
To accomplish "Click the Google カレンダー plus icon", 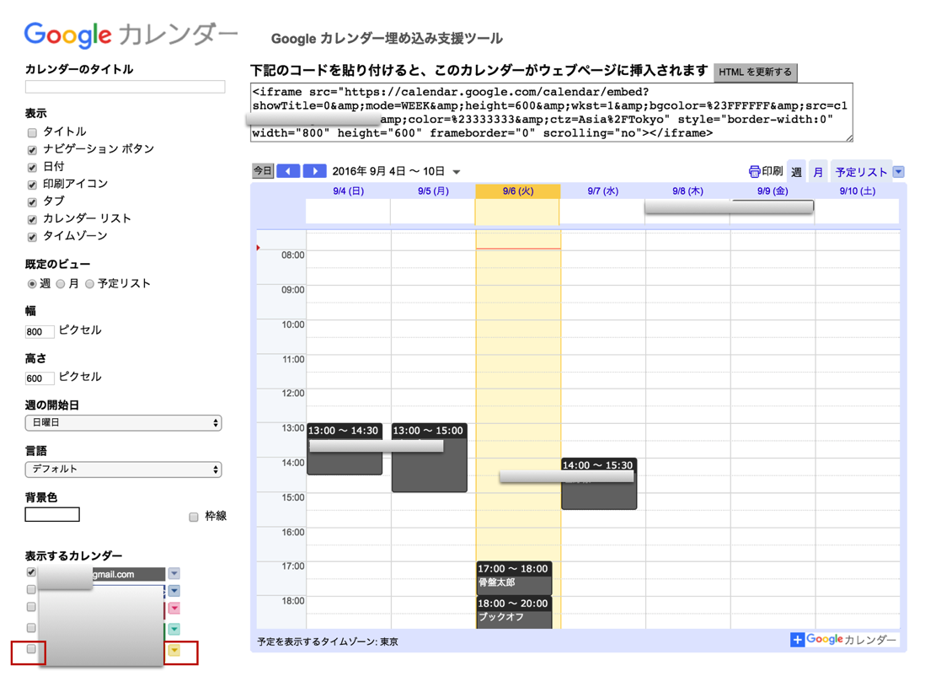I will pyautogui.click(x=797, y=641).
